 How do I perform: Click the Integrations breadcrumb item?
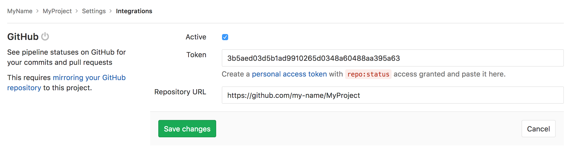(134, 11)
